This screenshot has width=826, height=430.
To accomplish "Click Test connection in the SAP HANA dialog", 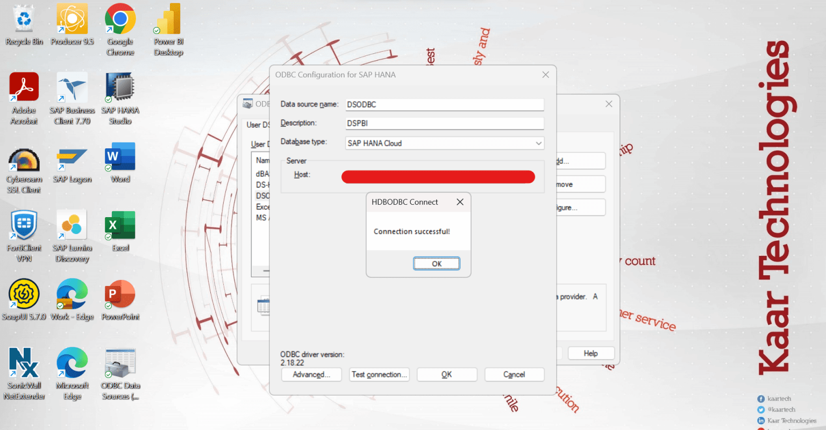I will [x=379, y=374].
